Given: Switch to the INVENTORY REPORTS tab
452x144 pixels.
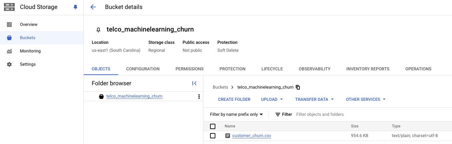Looking at the screenshot, I should pyautogui.click(x=368, y=69).
